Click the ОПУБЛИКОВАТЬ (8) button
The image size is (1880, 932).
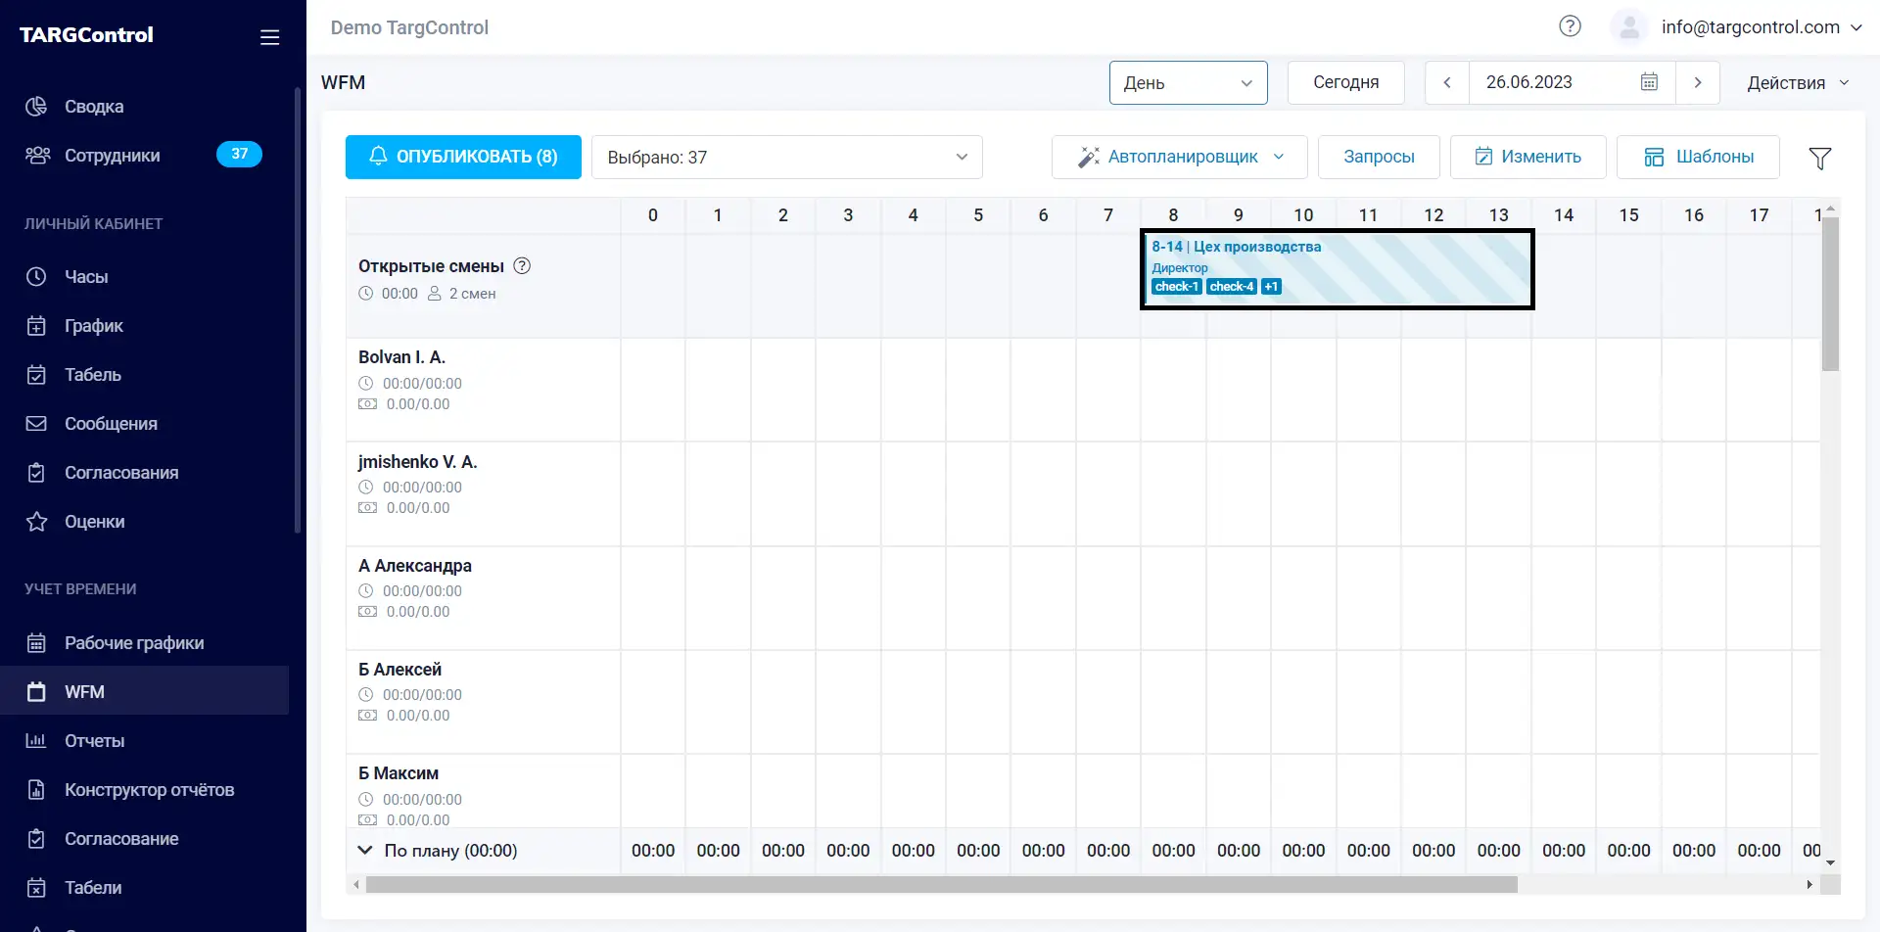click(x=463, y=157)
